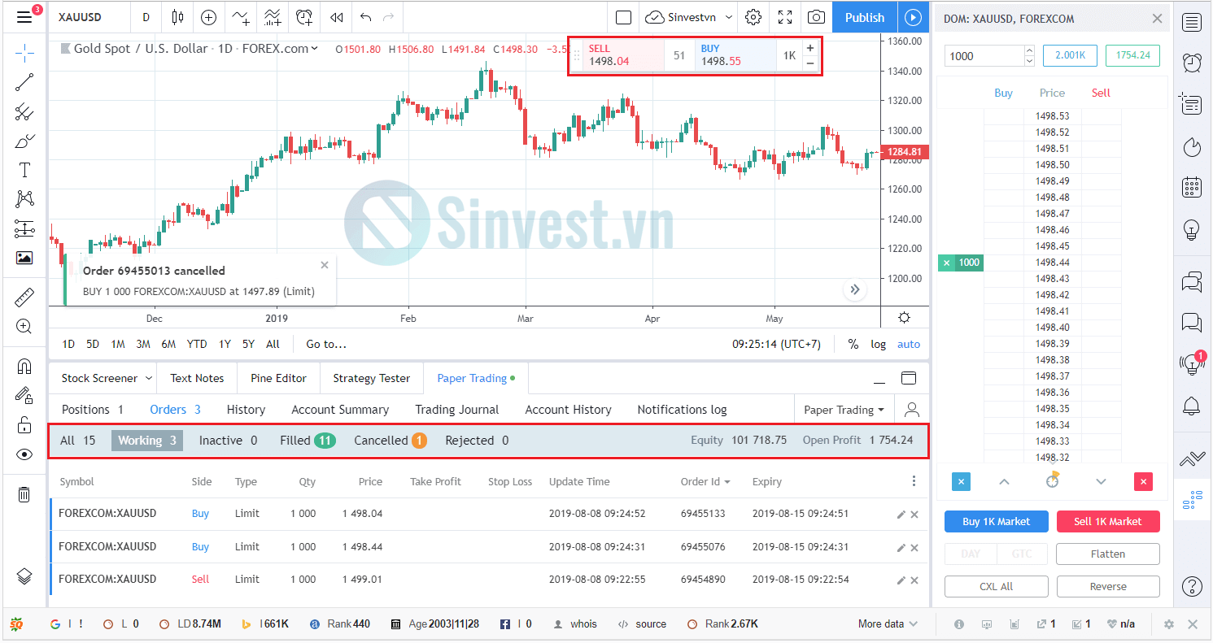The height and width of the screenshot is (643, 1213).
Task: Remove drawings with the trash icon
Action: pos(24,494)
